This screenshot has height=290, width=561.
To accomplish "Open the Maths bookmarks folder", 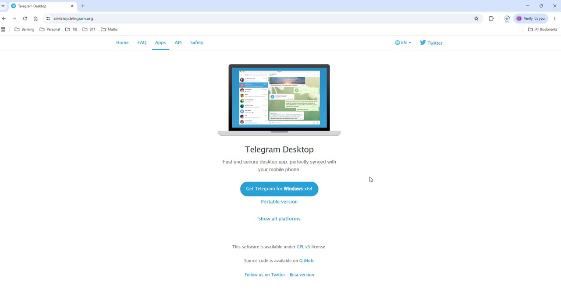I will pos(109,29).
